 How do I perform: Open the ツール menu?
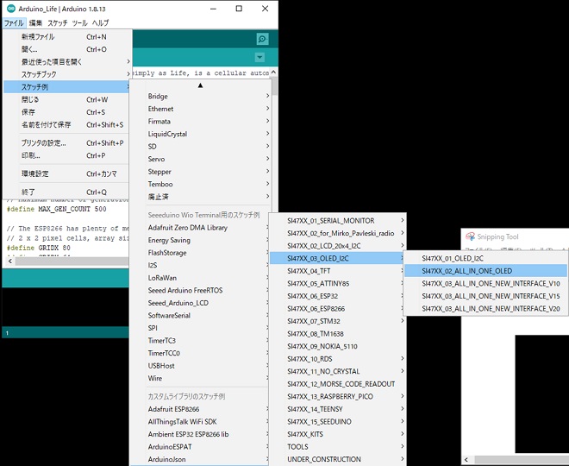tap(79, 23)
